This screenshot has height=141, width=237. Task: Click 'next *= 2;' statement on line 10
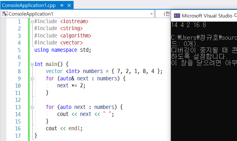tap(71, 85)
